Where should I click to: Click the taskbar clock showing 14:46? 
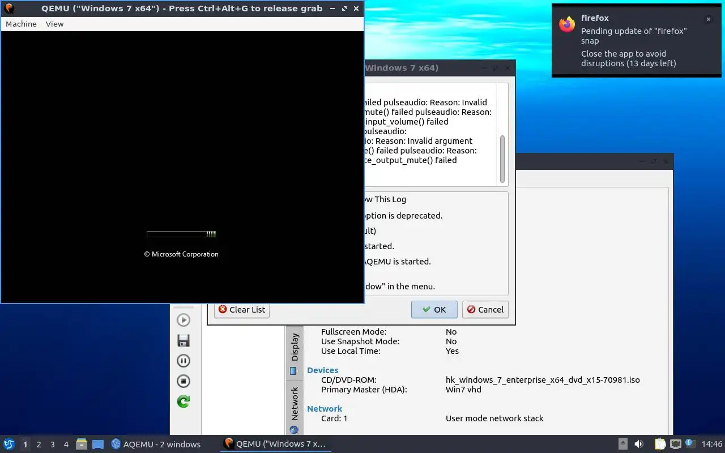(712, 444)
